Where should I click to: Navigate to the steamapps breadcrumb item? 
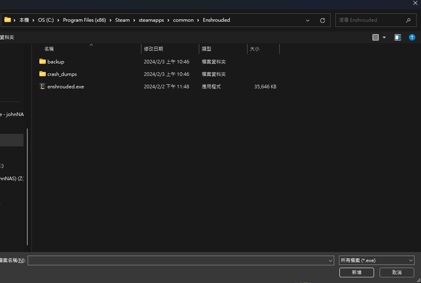[151, 20]
